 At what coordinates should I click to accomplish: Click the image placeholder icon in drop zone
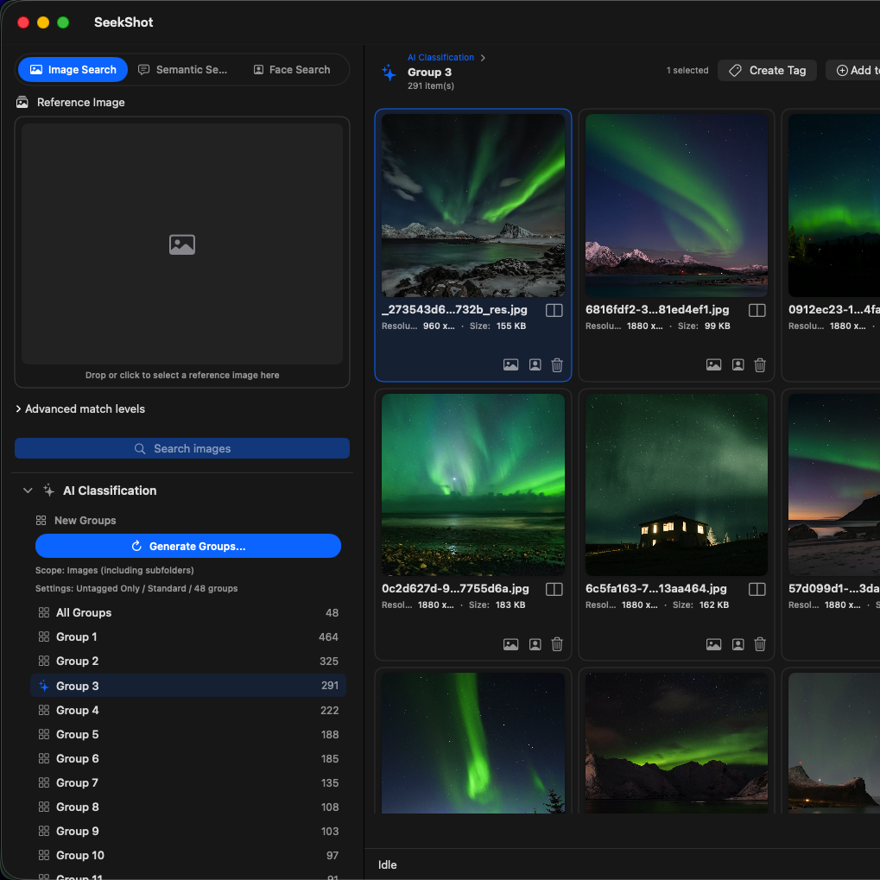(x=182, y=244)
